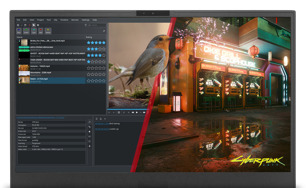Select the Red tag
This screenshot has width=306, height=188.
click(41, 31)
